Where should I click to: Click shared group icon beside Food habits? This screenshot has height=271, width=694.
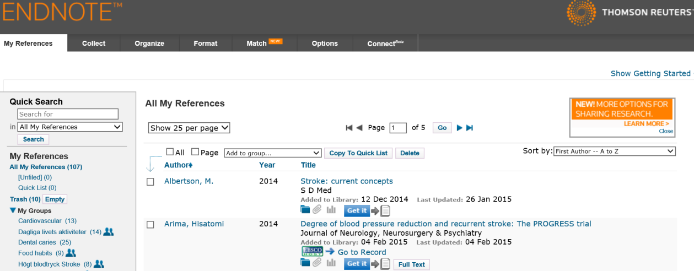point(71,253)
